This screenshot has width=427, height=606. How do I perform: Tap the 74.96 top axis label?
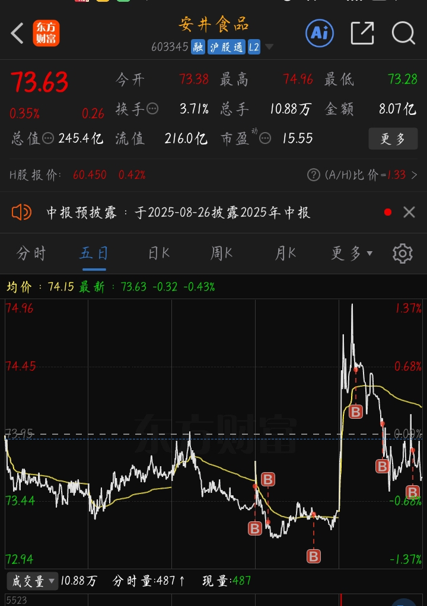(20, 309)
